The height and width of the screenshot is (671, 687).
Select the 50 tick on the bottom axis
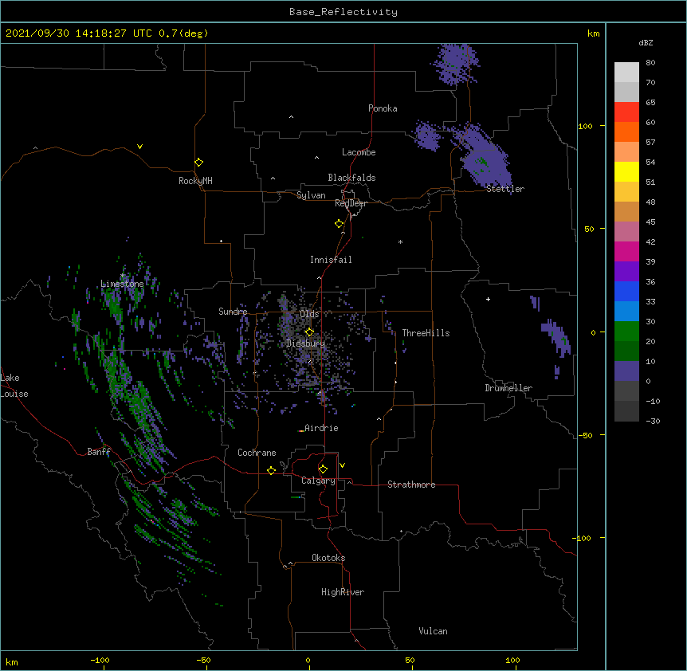[410, 660]
